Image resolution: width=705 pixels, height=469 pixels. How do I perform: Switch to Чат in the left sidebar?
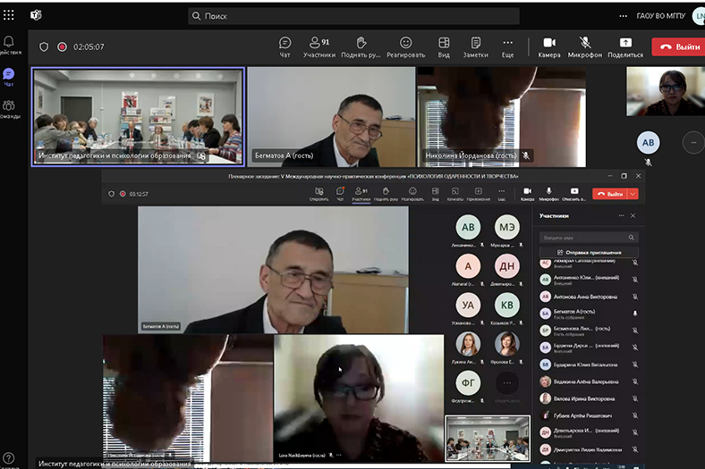[x=9, y=76]
